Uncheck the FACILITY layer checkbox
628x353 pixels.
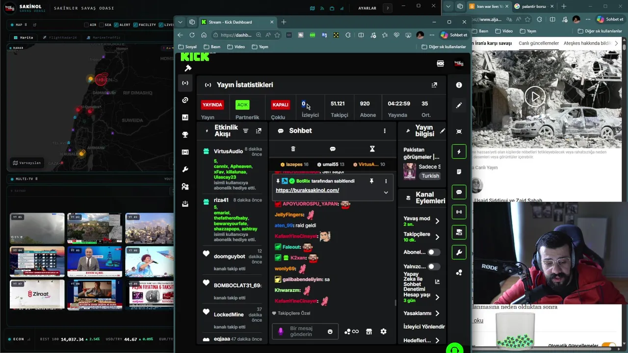(x=135, y=25)
